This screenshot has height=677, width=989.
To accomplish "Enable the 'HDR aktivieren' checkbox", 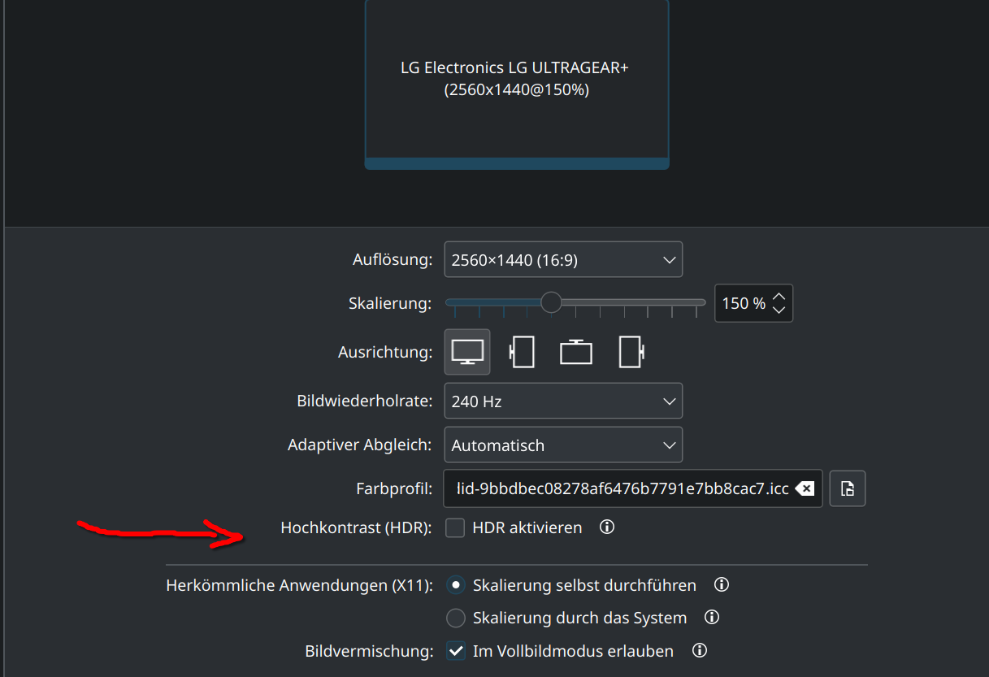I will coord(455,527).
